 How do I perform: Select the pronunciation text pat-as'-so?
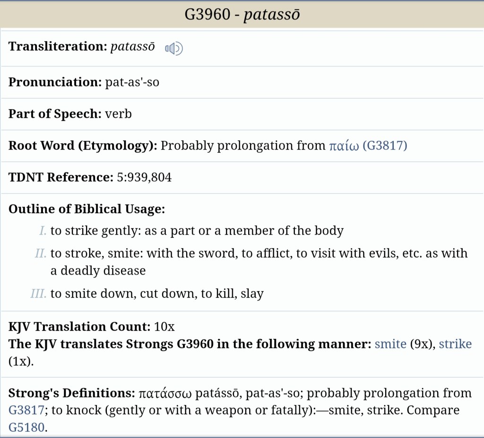[x=132, y=82]
